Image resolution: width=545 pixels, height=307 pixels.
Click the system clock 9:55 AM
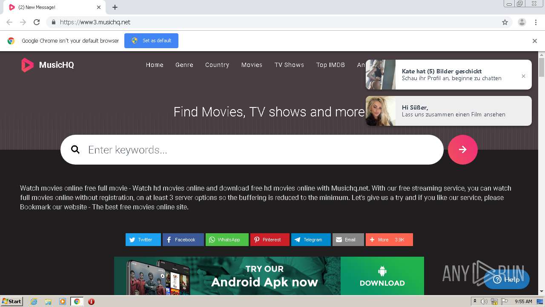coord(523,301)
